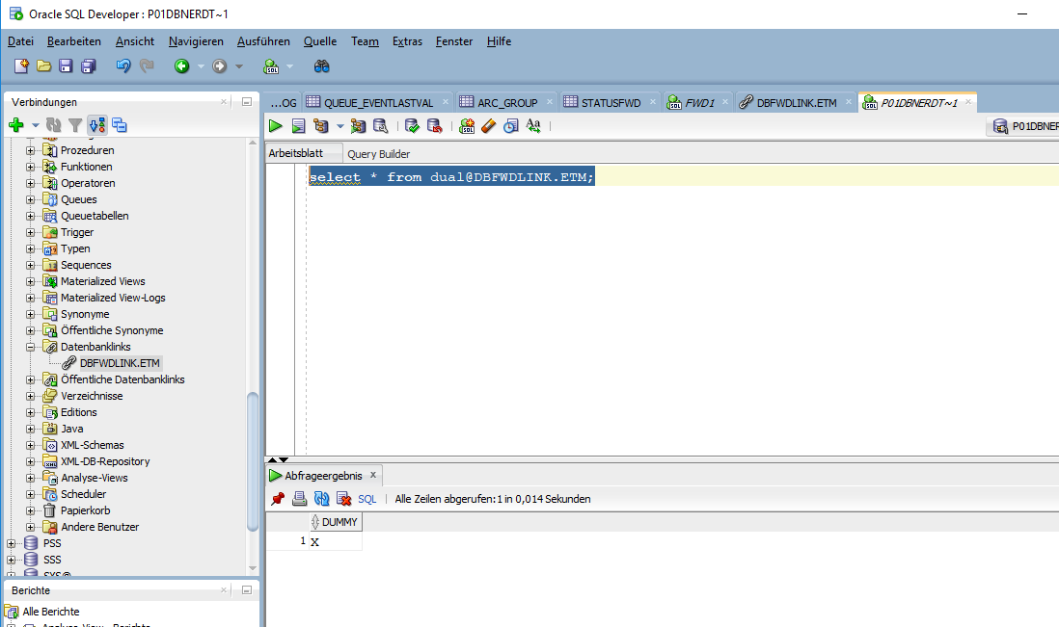Toggle the connections filter funnel icon

point(75,125)
